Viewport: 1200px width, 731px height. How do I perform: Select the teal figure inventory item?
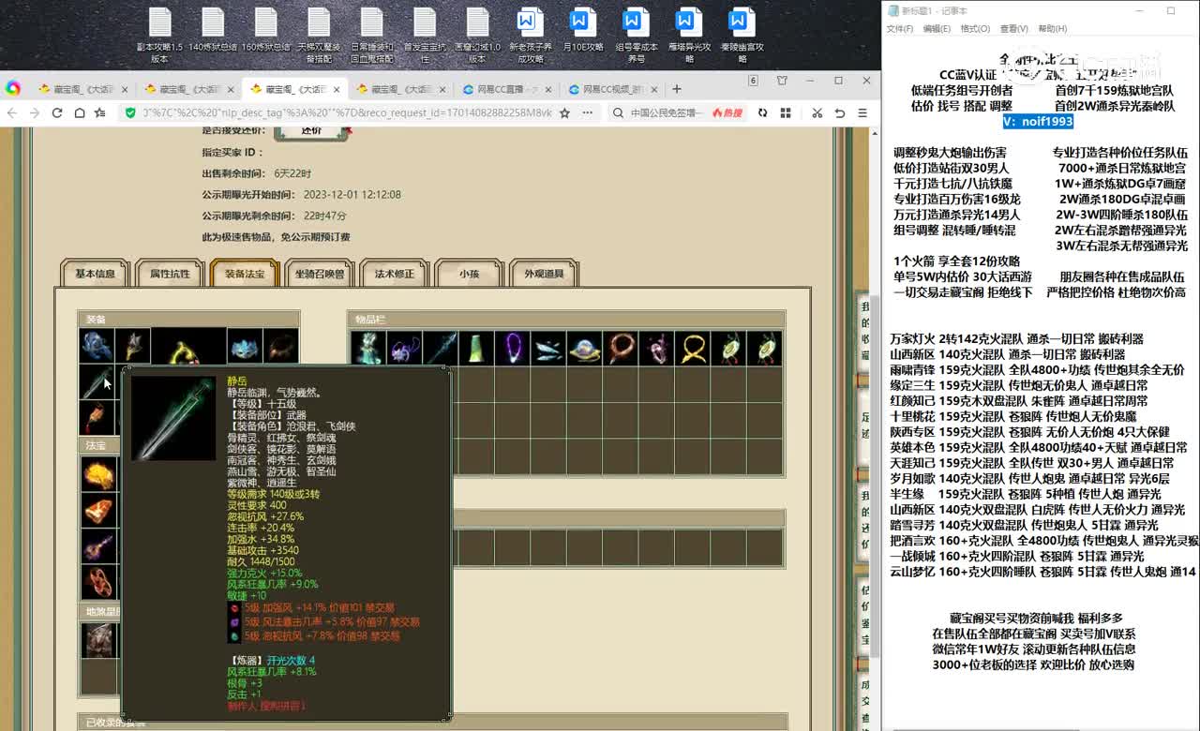tap(368, 348)
